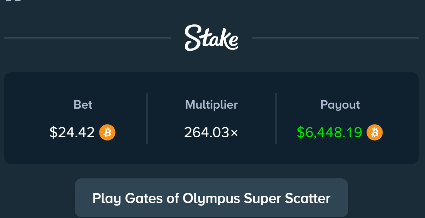425x218 pixels.
Task: Click the multiplication sign after 264.03
Action: click(234, 133)
